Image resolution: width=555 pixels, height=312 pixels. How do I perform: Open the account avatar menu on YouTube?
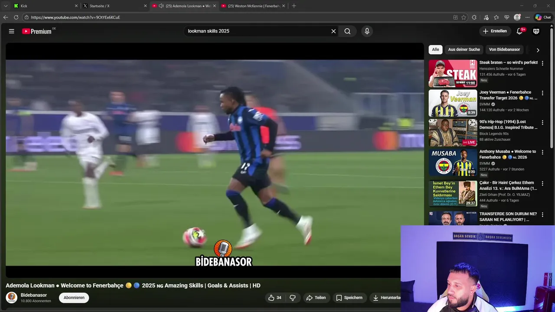click(536, 31)
